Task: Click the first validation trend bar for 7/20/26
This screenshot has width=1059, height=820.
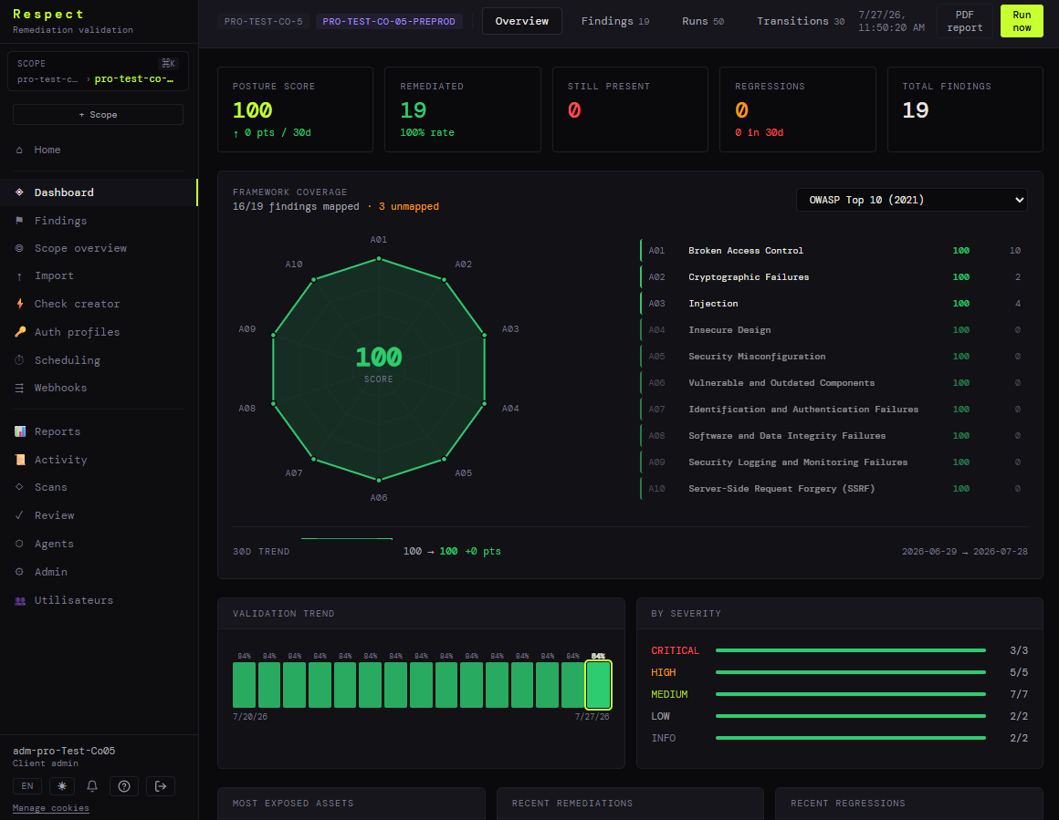Action: click(245, 685)
